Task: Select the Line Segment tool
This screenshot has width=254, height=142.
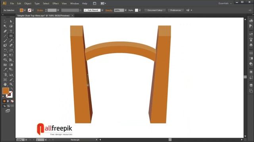Action: (x=5, y=36)
